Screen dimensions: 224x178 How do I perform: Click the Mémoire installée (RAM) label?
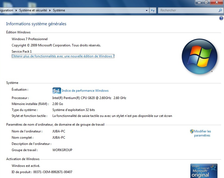[x=30, y=104]
